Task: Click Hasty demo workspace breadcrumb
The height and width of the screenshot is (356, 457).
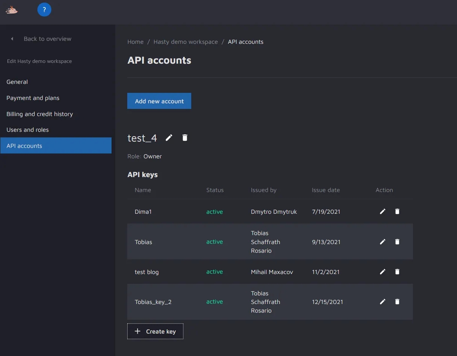Action: (x=185, y=42)
